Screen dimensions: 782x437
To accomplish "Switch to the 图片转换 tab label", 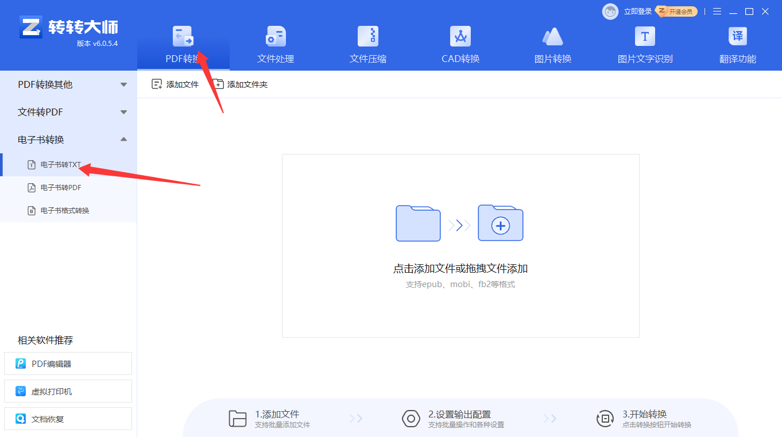I will (x=553, y=59).
